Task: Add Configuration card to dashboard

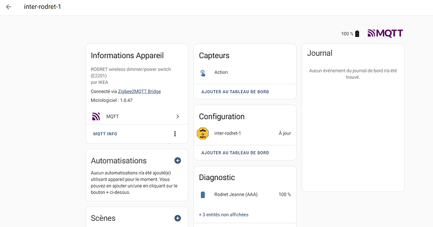Action: click(235, 153)
